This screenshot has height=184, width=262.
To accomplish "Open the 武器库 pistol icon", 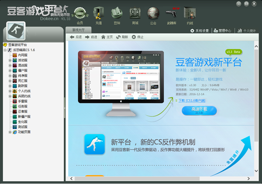I will coord(172,14).
